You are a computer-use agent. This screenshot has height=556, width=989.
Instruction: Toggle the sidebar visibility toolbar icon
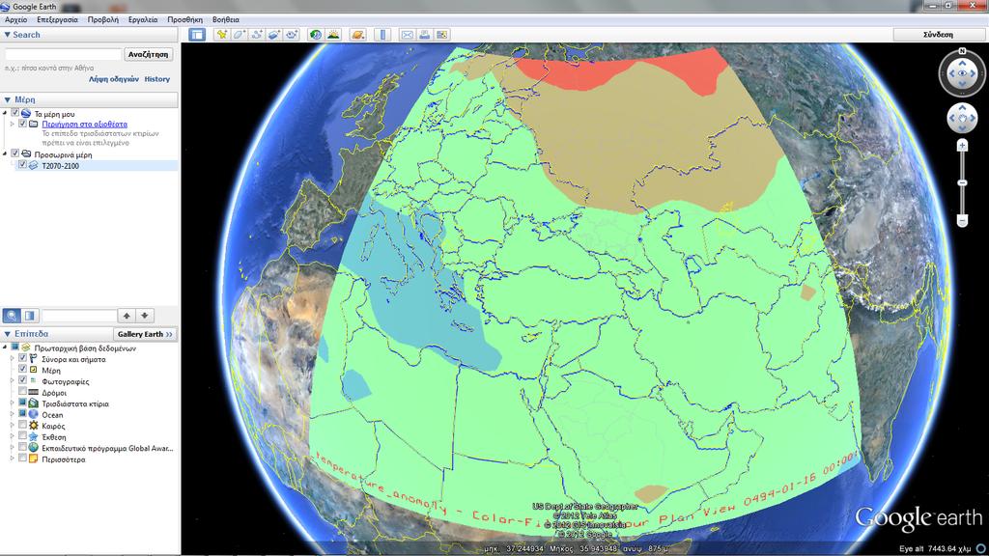click(x=197, y=35)
